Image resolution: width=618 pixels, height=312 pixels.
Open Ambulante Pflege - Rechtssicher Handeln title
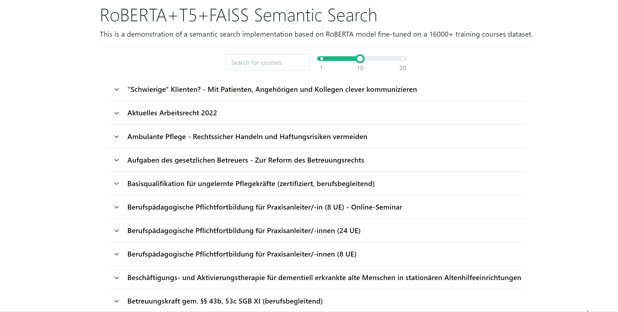(x=247, y=137)
